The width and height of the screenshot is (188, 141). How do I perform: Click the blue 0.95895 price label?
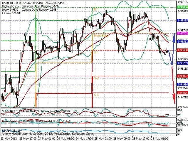182,21
